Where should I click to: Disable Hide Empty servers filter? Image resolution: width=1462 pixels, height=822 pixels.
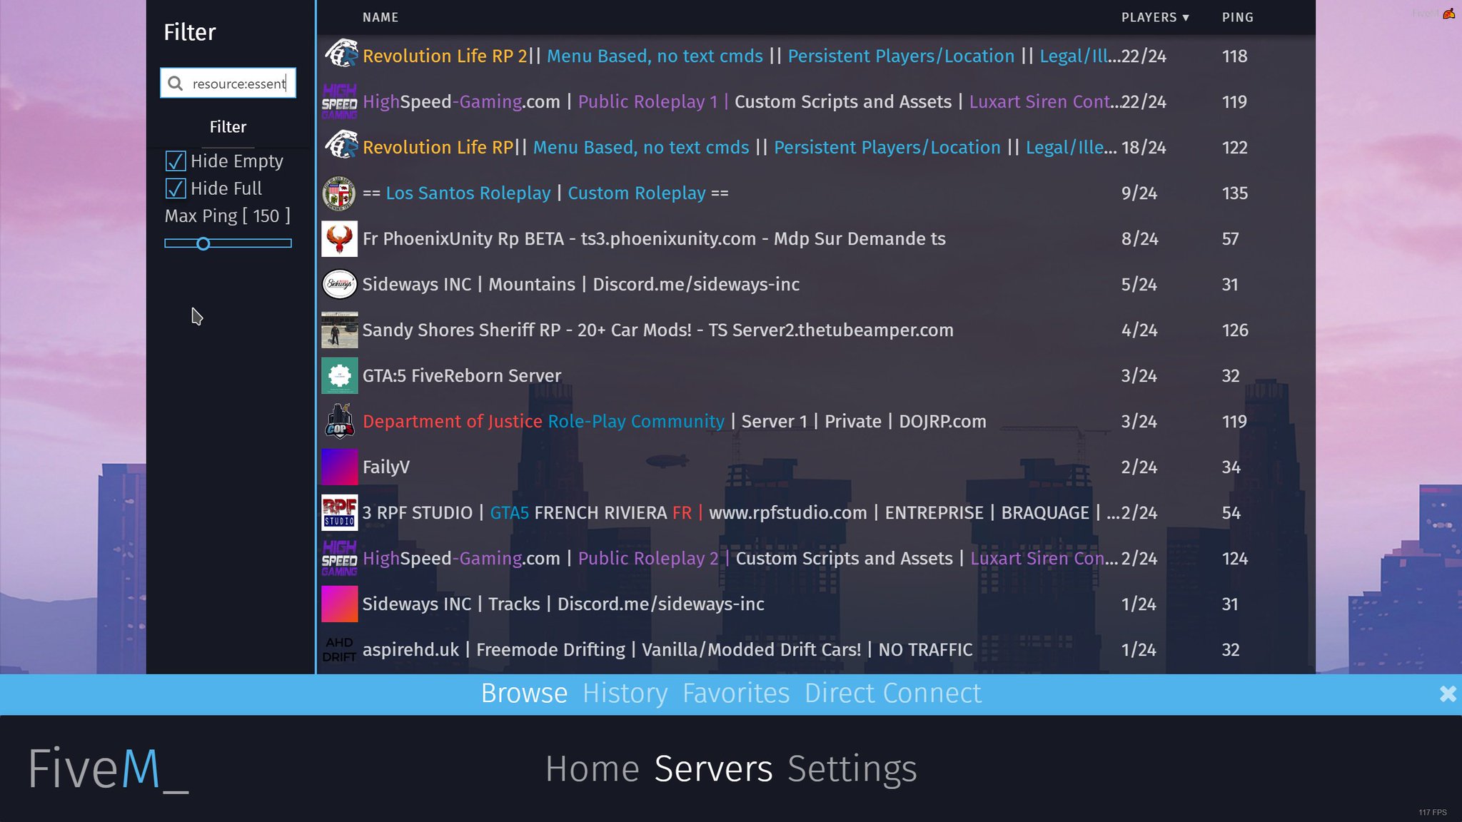click(176, 161)
